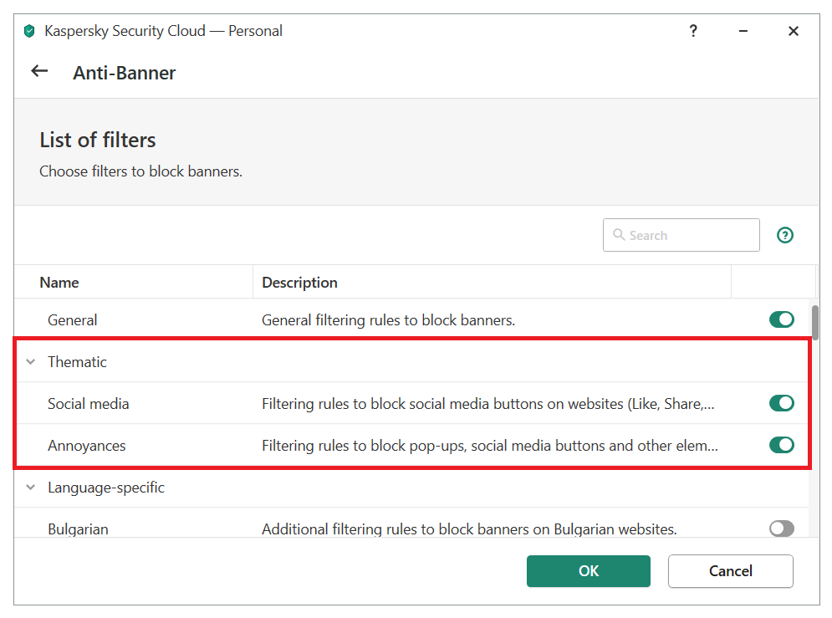Confirm with the OK button
This screenshot has height=618, width=832.
[589, 571]
